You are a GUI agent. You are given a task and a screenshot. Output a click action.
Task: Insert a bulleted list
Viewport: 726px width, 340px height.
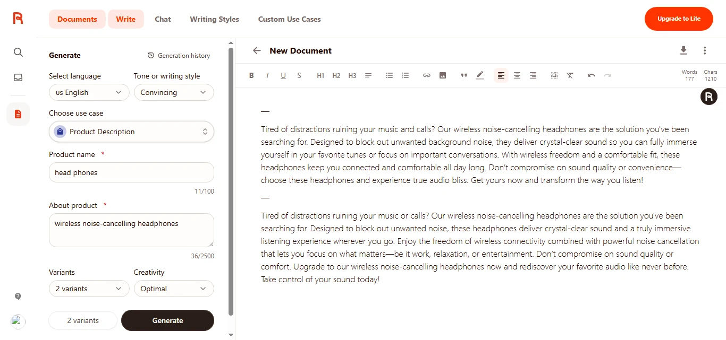(x=390, y=76)
